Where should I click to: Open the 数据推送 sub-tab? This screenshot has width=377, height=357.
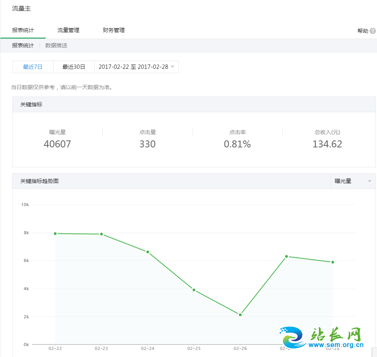coord(56,45)
